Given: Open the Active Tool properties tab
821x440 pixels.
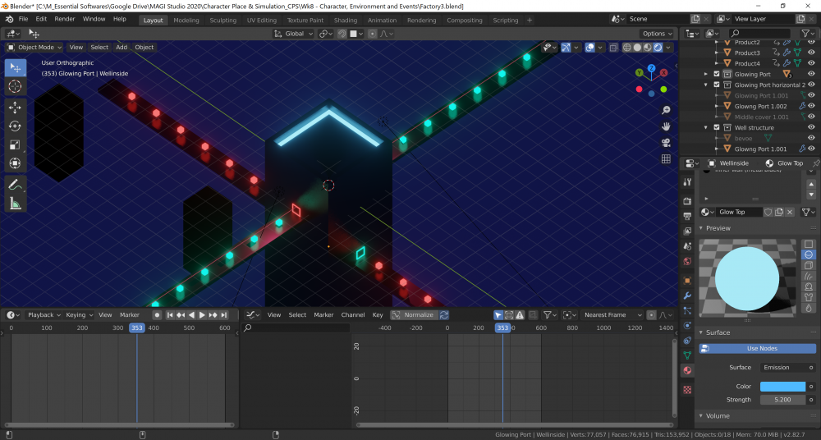Looking at the screenshot, I should [687, 181].
